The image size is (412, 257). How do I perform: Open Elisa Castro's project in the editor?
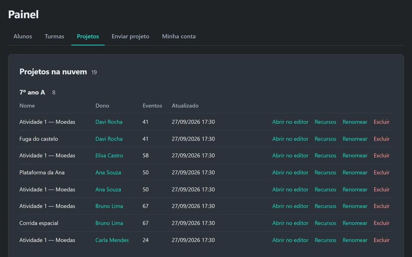coord(290,156)
